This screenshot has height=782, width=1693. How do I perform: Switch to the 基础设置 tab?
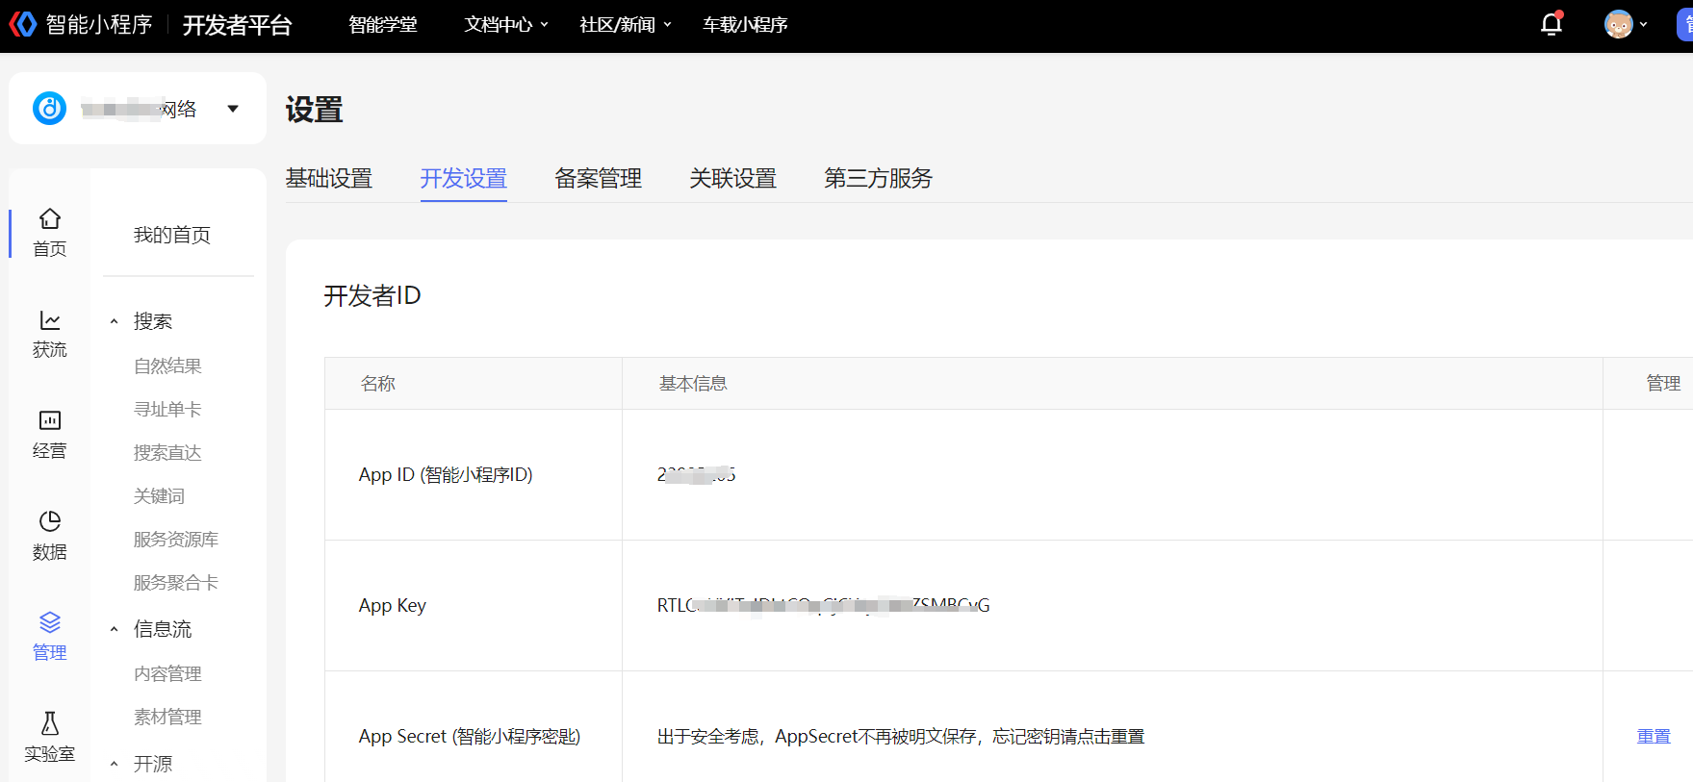tap(328, 178)
